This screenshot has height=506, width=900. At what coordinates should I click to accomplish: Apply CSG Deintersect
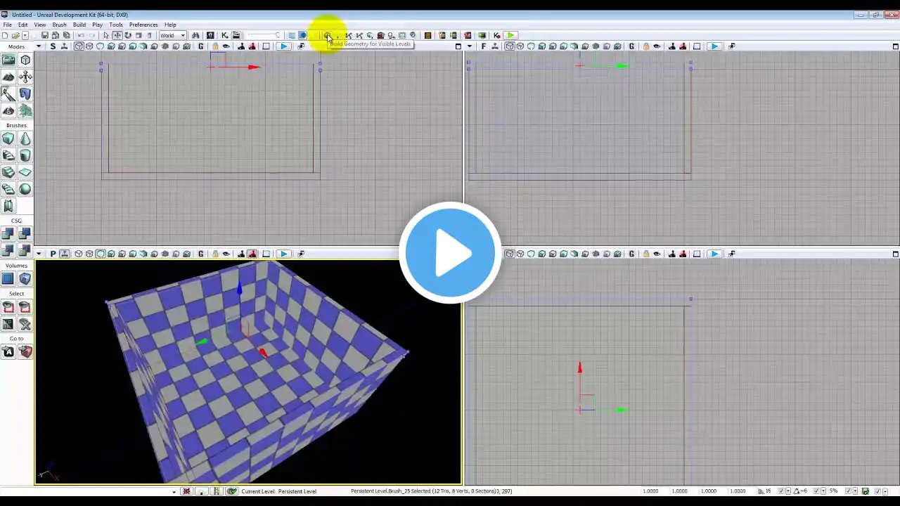click(25, 250)
